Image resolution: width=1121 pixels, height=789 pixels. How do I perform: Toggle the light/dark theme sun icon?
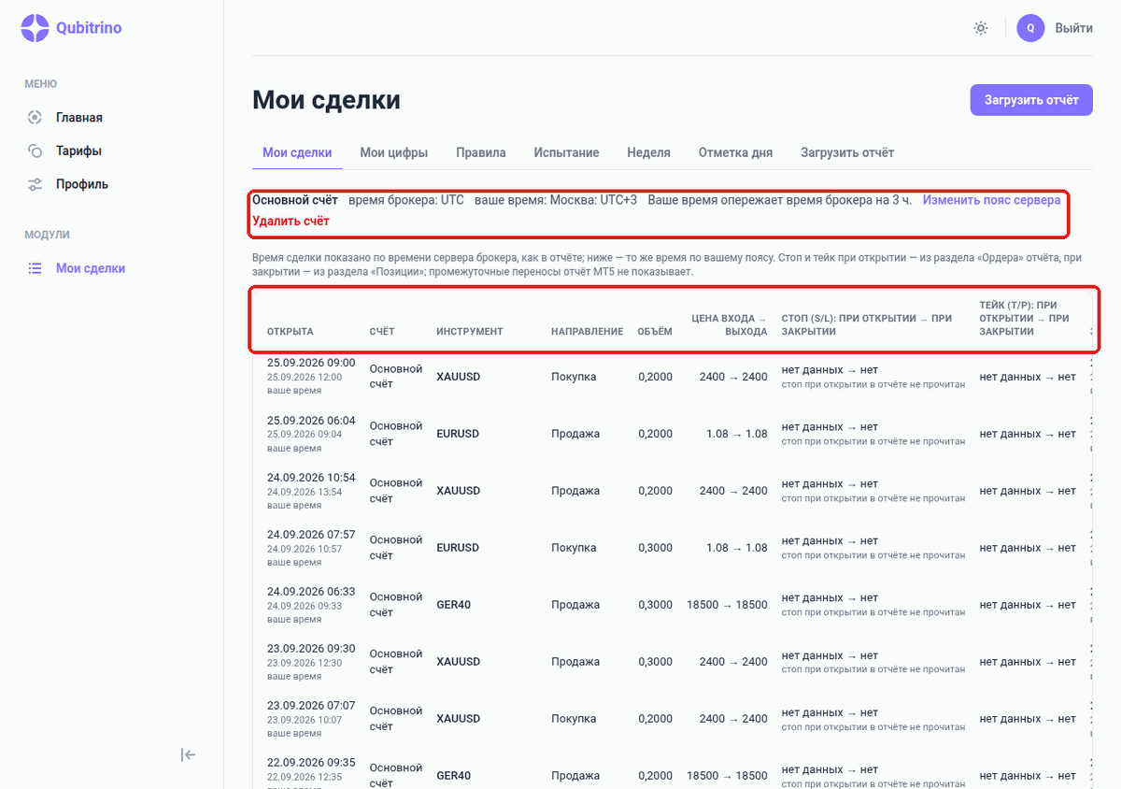coord(981,28)
